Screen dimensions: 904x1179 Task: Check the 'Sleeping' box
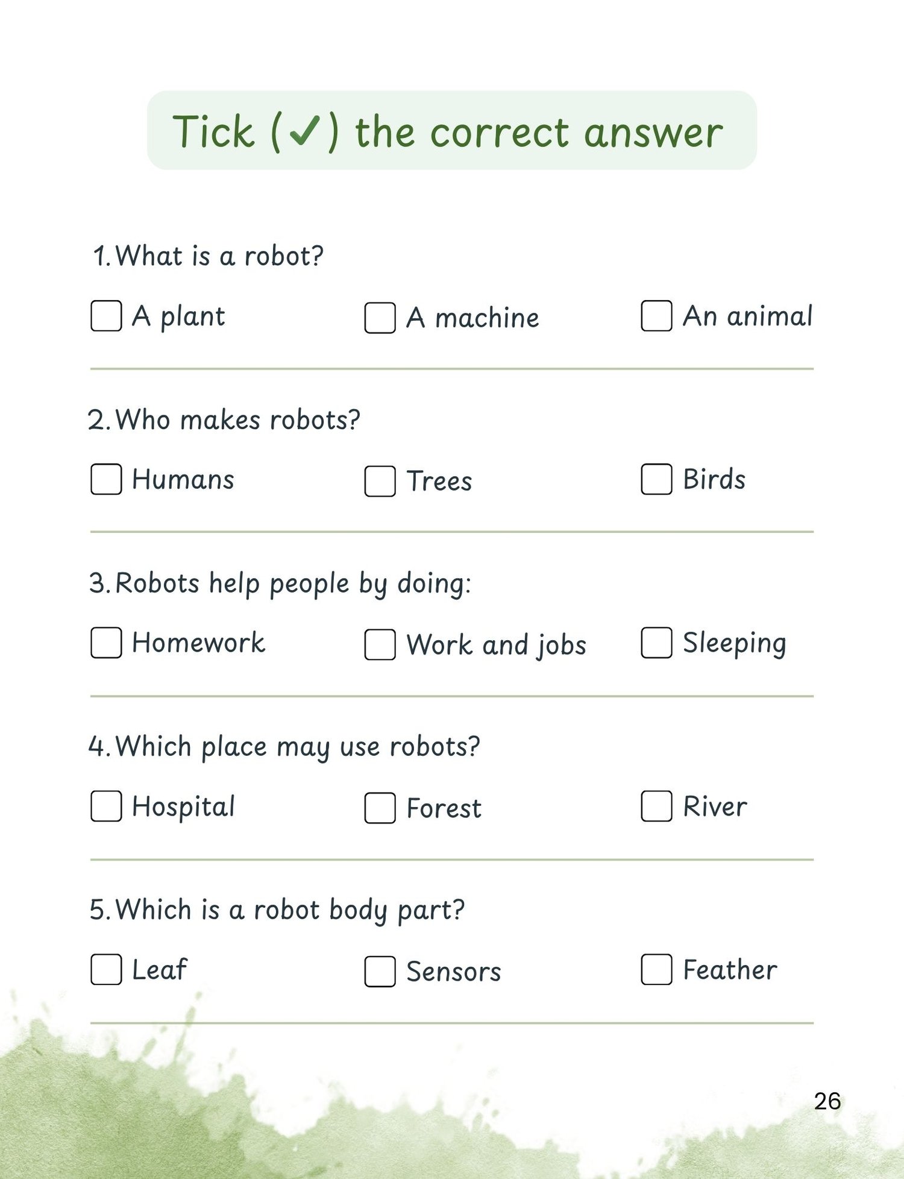657,643
